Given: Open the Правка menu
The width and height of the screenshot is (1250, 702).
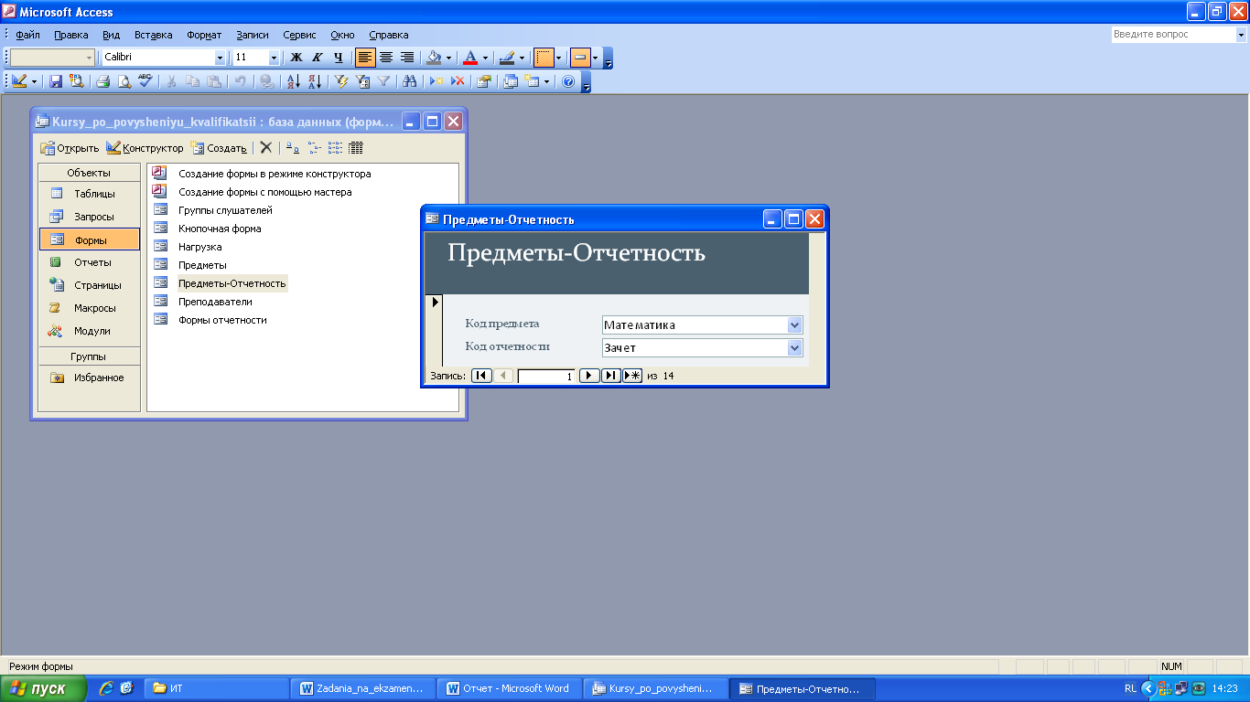Looking at the screenshot, I should [x=71, y=35].
